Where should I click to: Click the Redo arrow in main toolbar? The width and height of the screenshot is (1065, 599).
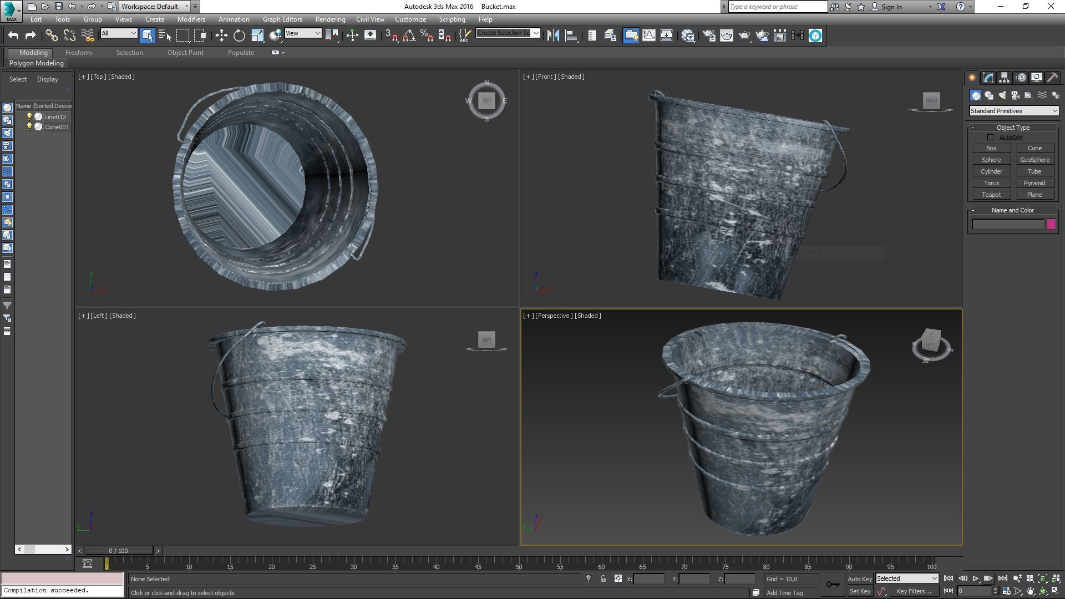point(31,35)
